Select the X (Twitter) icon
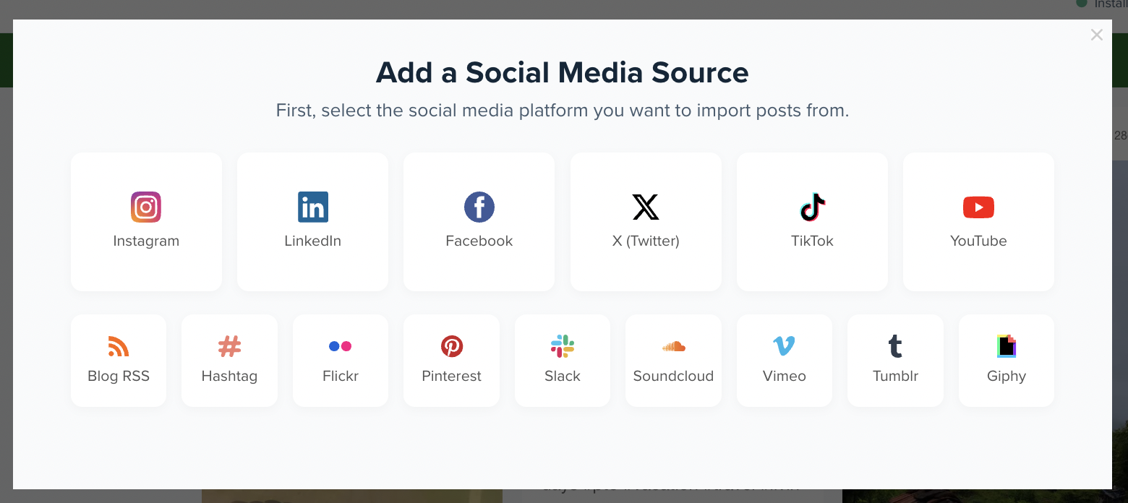Image resolution: width=1128 pixels, height=503 pixels. tap(646, 207)
